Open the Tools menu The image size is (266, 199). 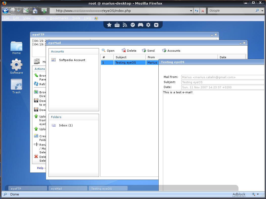tap(76, 18)
